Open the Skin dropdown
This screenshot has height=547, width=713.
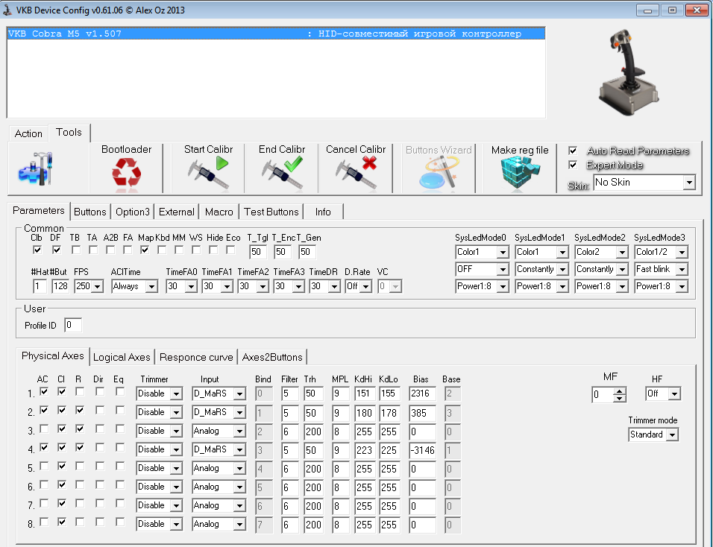[688, 183]
